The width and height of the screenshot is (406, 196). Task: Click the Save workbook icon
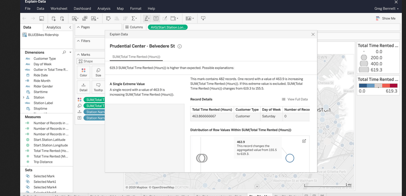[x=42, y=19]
